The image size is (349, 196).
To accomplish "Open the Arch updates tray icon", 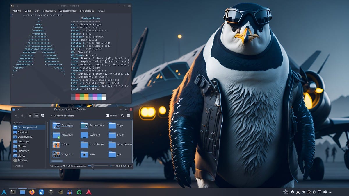I will click(x=298, y=192).
